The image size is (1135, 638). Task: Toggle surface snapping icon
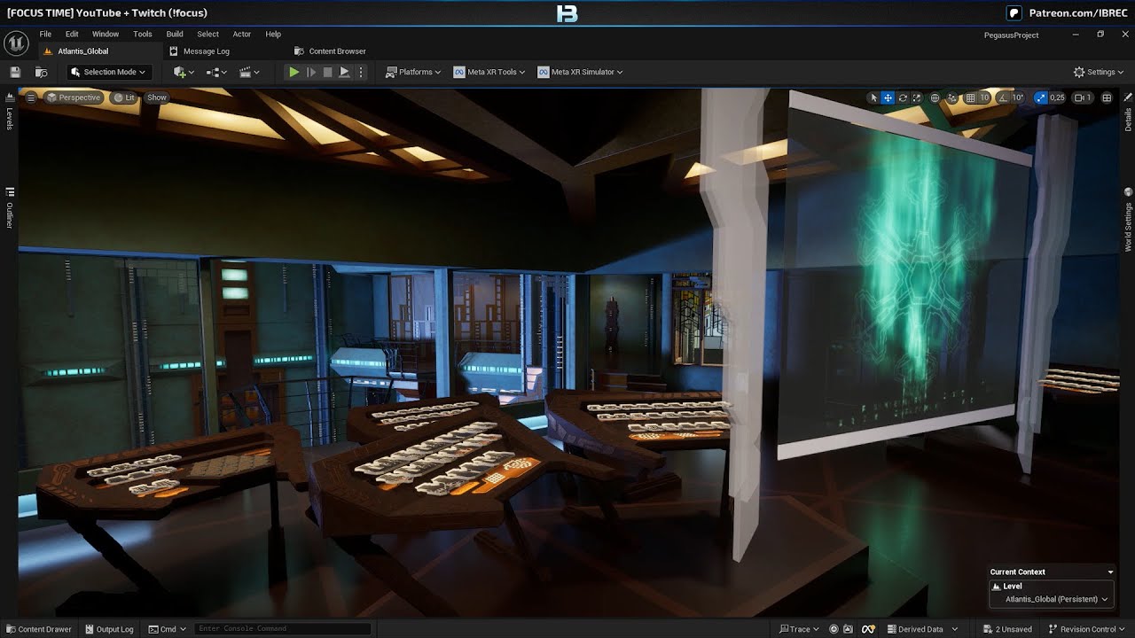(952, 97)
